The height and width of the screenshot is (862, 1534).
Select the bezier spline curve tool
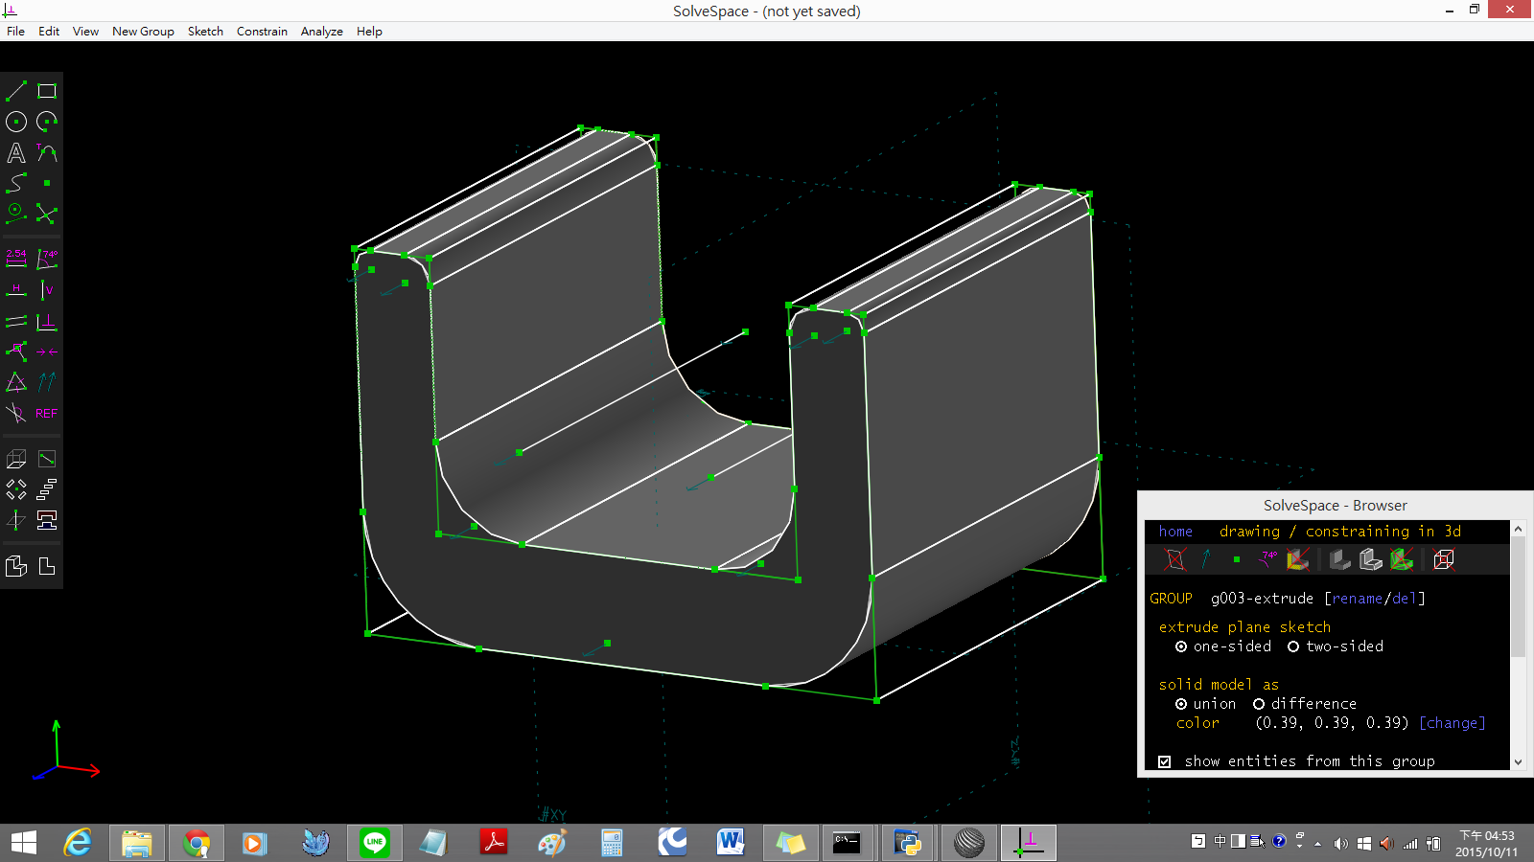(x=16, y=183)
